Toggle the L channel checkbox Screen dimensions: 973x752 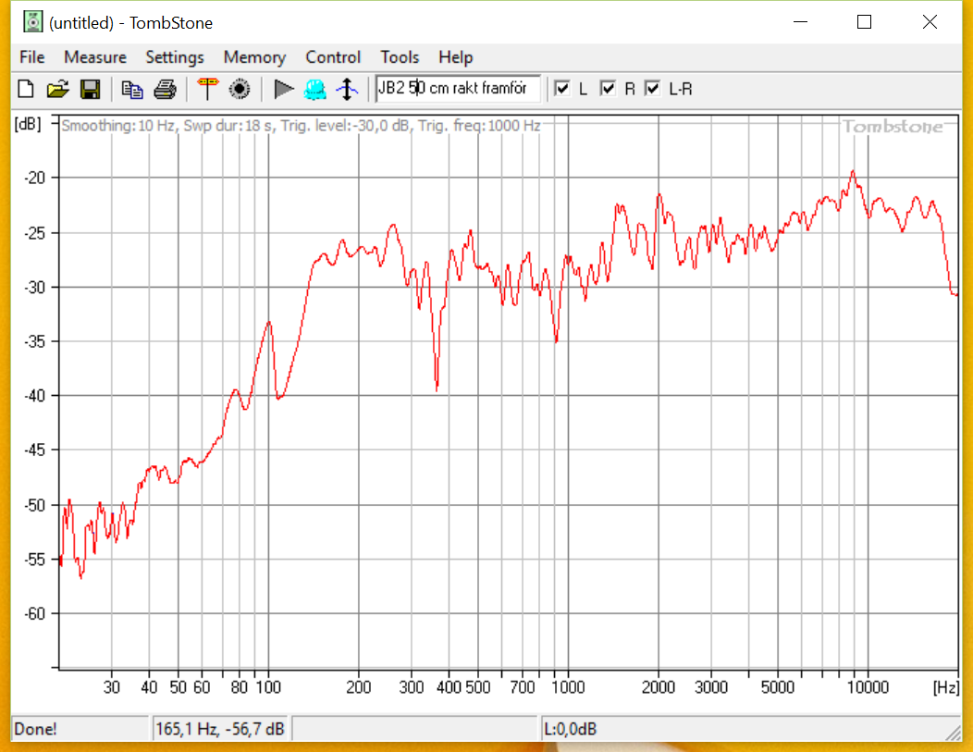(562, 88)
